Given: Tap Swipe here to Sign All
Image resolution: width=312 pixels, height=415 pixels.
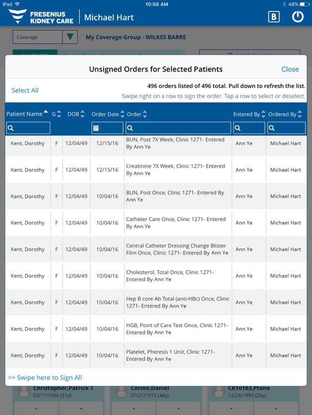Looking at the screenshot, I should click(45, 377).
